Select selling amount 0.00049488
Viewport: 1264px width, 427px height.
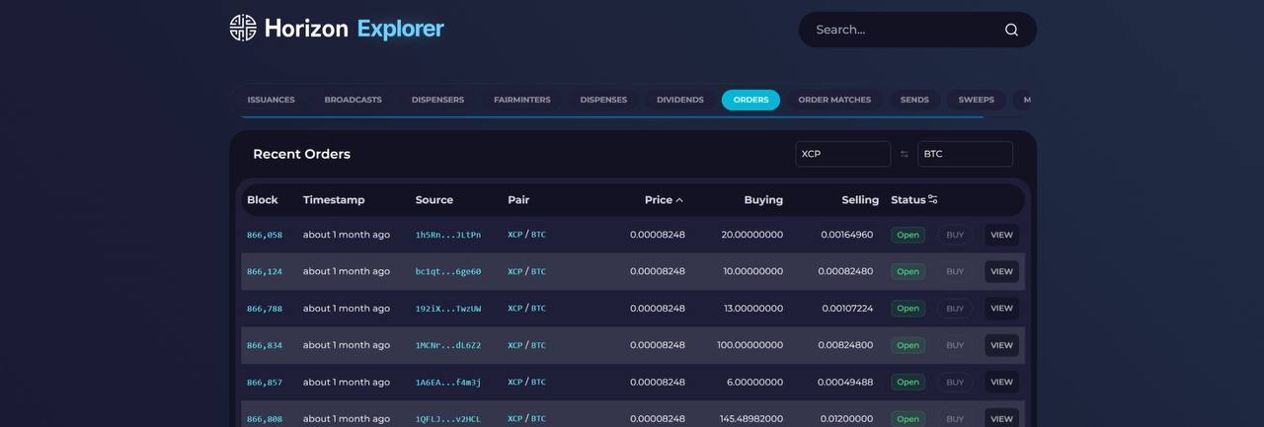point(847,383)
